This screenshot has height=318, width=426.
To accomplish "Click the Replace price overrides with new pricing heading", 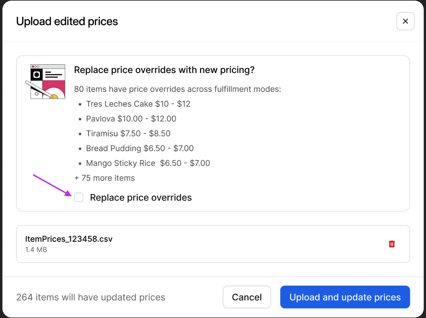I will pos(164,70).
